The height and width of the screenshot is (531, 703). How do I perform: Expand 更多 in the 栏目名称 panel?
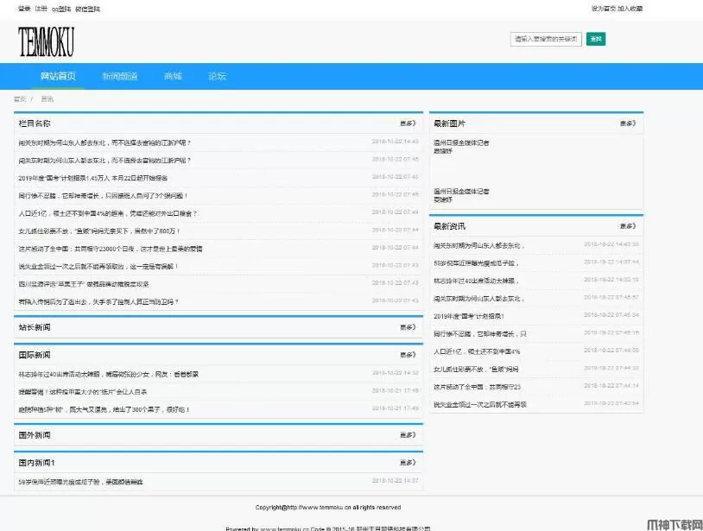click(x=408, y=123)
